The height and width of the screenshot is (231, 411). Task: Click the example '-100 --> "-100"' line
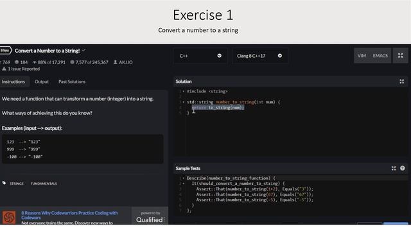tap(24, 157)
